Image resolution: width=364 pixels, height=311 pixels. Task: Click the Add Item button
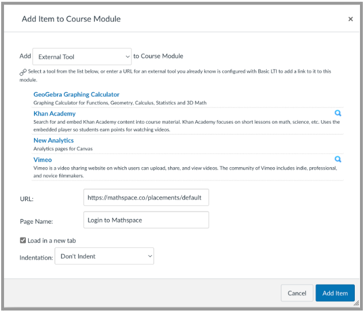point(335,293)
